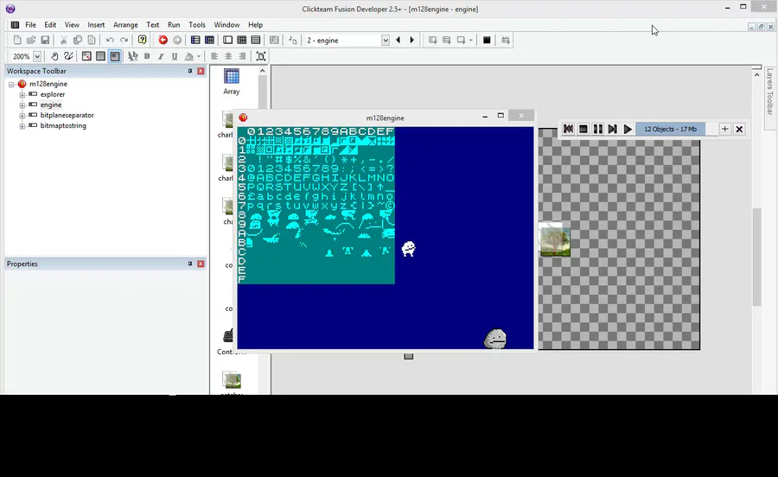Run the project icon in toolbar
This screenshot has width=778, height=477.
[x=433, y=40]
